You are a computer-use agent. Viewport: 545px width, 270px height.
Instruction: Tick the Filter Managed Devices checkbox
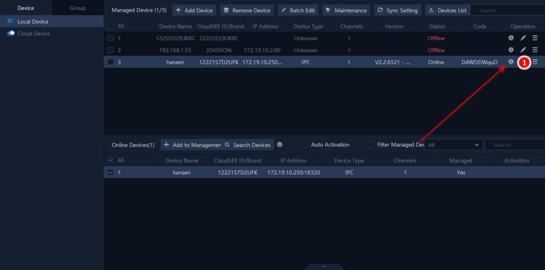(371, 145)
